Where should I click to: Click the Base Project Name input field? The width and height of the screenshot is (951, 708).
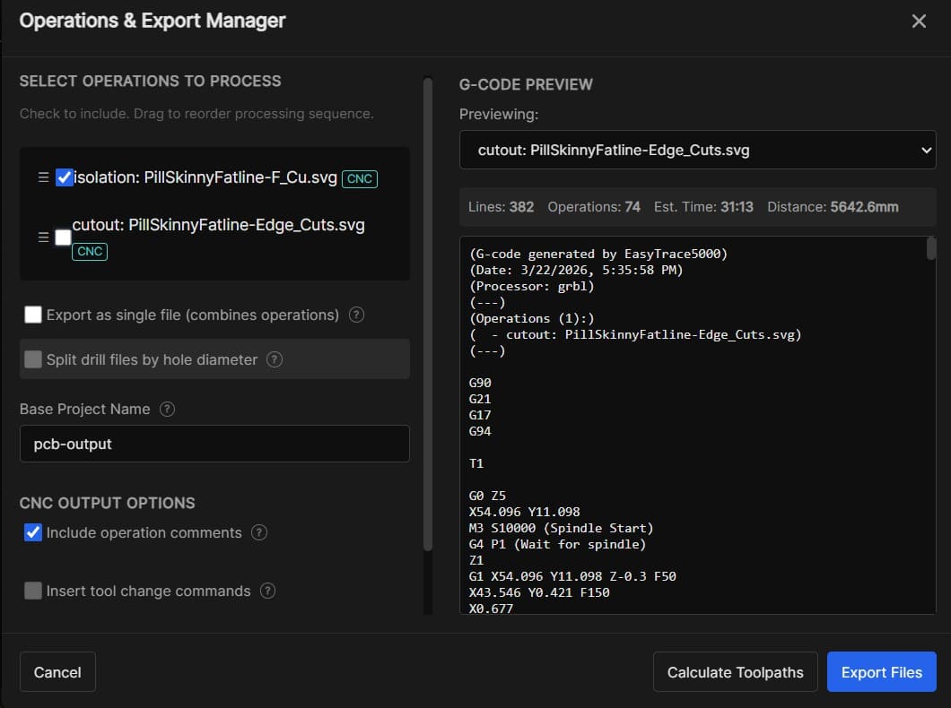[x=214, y=444]
